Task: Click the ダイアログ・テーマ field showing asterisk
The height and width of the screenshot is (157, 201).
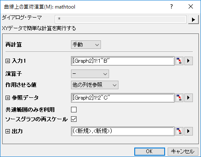Action: point(121,19)
